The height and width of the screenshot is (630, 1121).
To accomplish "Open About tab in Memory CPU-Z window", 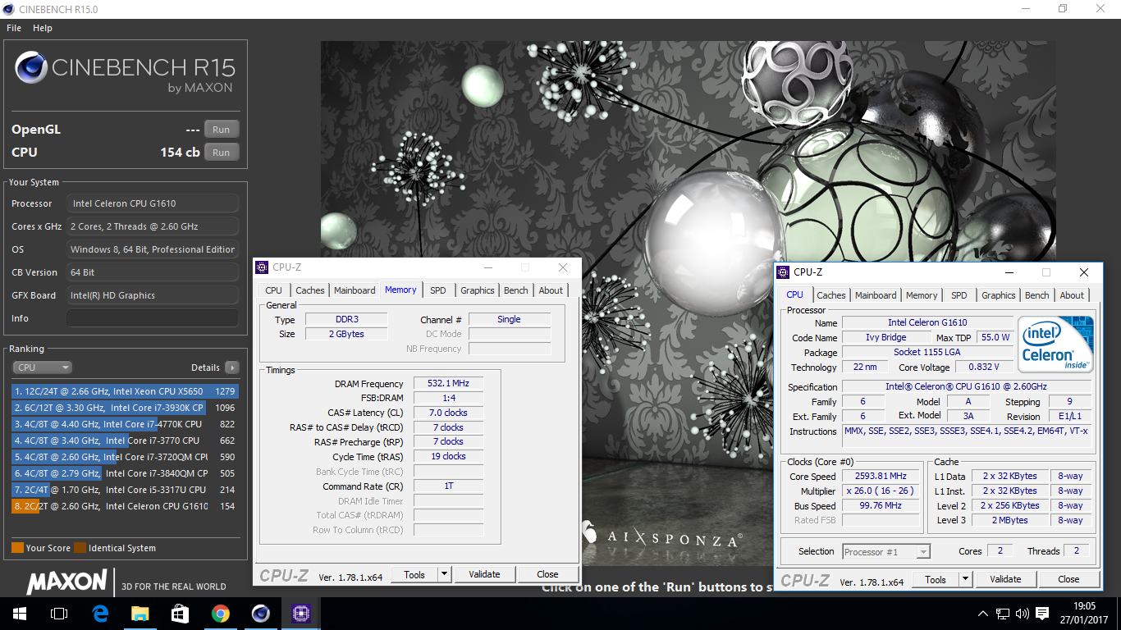I will (x=551, y=290).
